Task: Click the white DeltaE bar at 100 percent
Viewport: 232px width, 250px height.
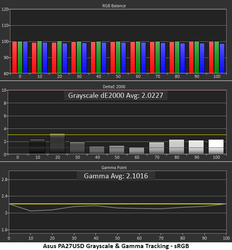Action: pos(216,147)
